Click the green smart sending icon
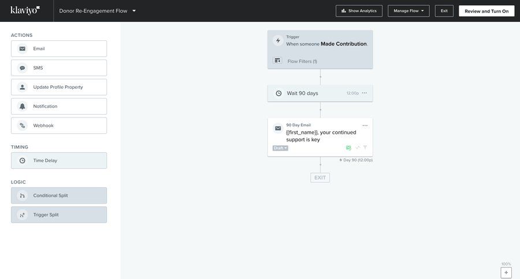 click(348, 148)
